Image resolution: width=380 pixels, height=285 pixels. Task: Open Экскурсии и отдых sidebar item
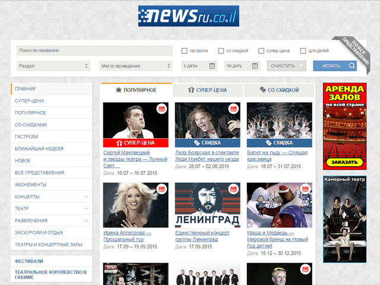pyautogui.click(x=52, y=232)
